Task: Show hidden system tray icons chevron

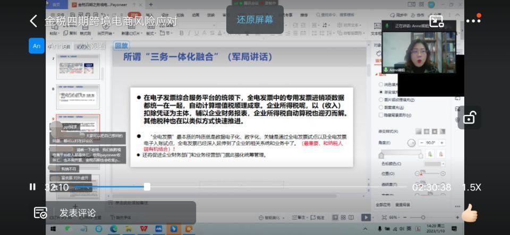Action: pyautogui.click(x=365, y=229)
